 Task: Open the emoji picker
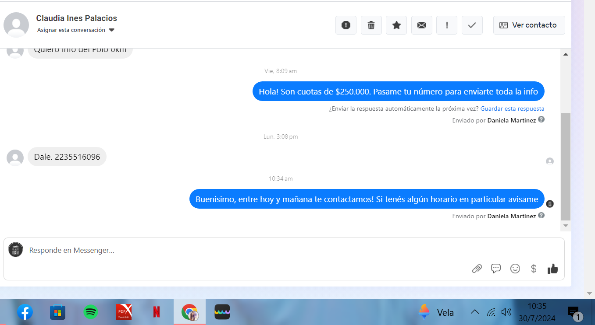pyautogui.click(x=515, y=269)
